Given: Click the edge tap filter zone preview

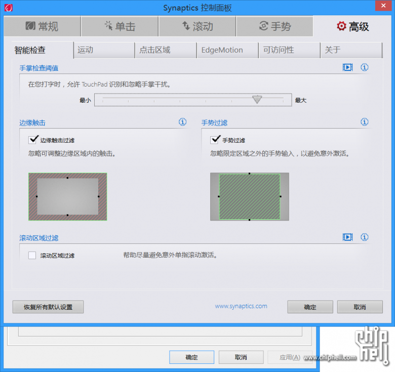Looking at the screenshot, I should [x=67, y=196].
